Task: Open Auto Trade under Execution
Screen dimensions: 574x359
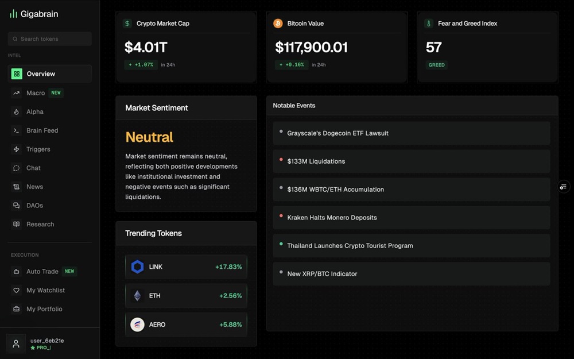Action: pos(42,272)
